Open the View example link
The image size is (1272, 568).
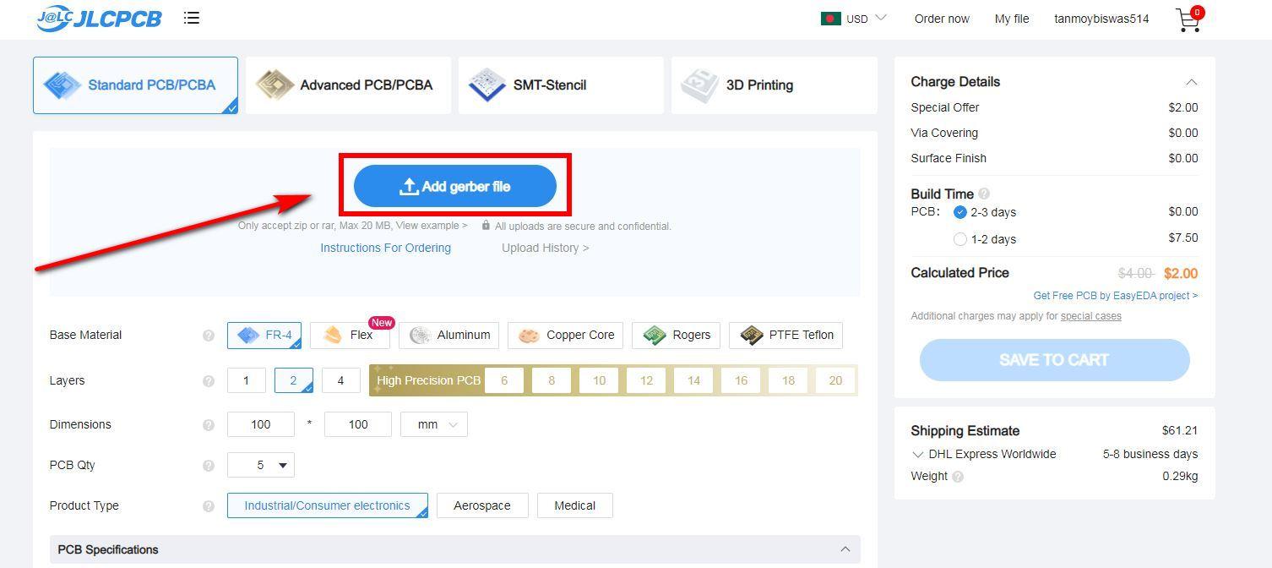pos(432,226)
